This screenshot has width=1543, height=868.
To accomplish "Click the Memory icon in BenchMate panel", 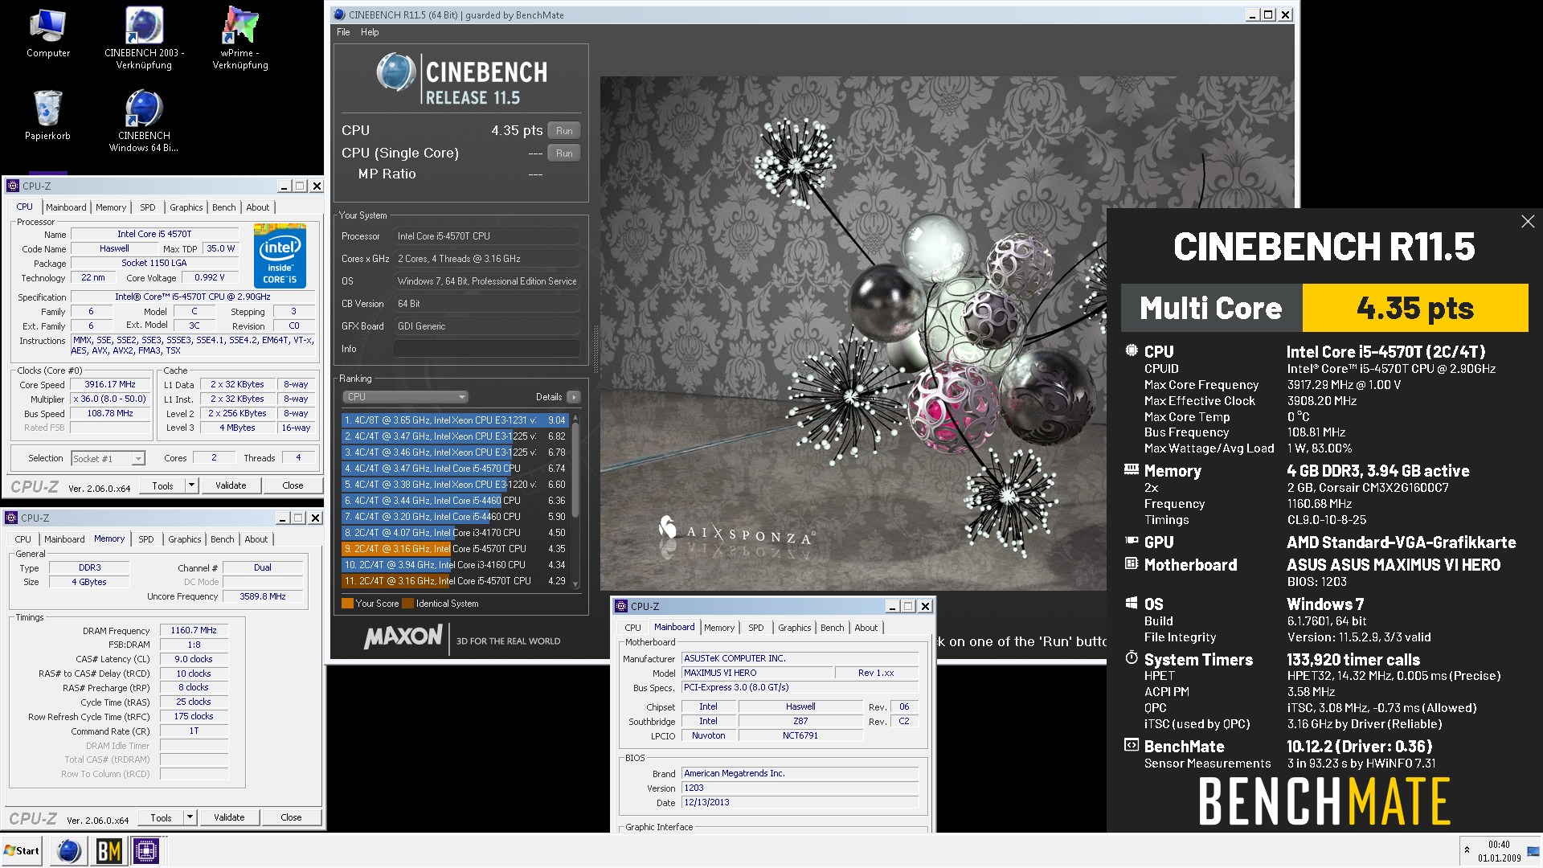I will click(1132, 469).
